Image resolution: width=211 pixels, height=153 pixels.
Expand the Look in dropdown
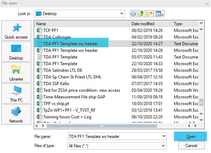coord(121,14)
